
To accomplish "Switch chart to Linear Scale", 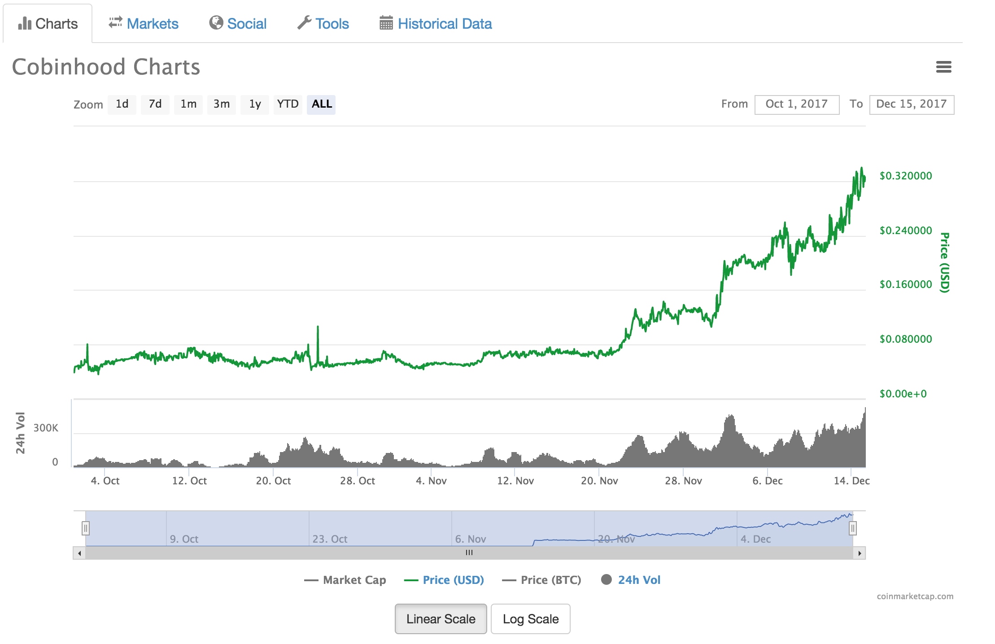I will tap(441, 619).
